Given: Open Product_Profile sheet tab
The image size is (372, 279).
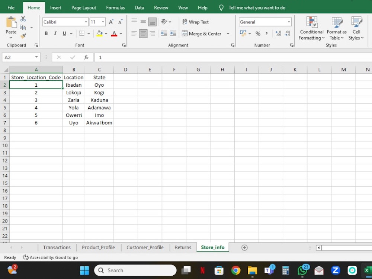Looking at the screenshot, I should tap(98, 247).
